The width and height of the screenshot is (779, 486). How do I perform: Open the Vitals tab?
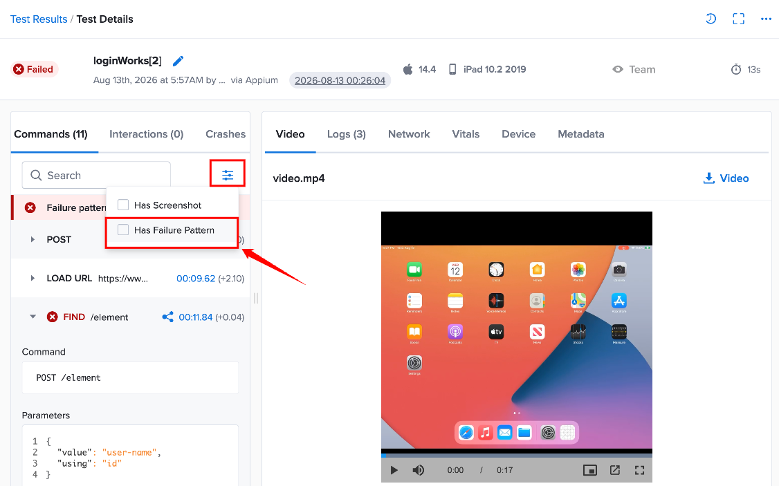coord(466,134)
